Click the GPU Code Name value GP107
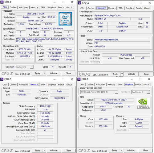This screenshot has width=154, height=153. tap(103, 107)
